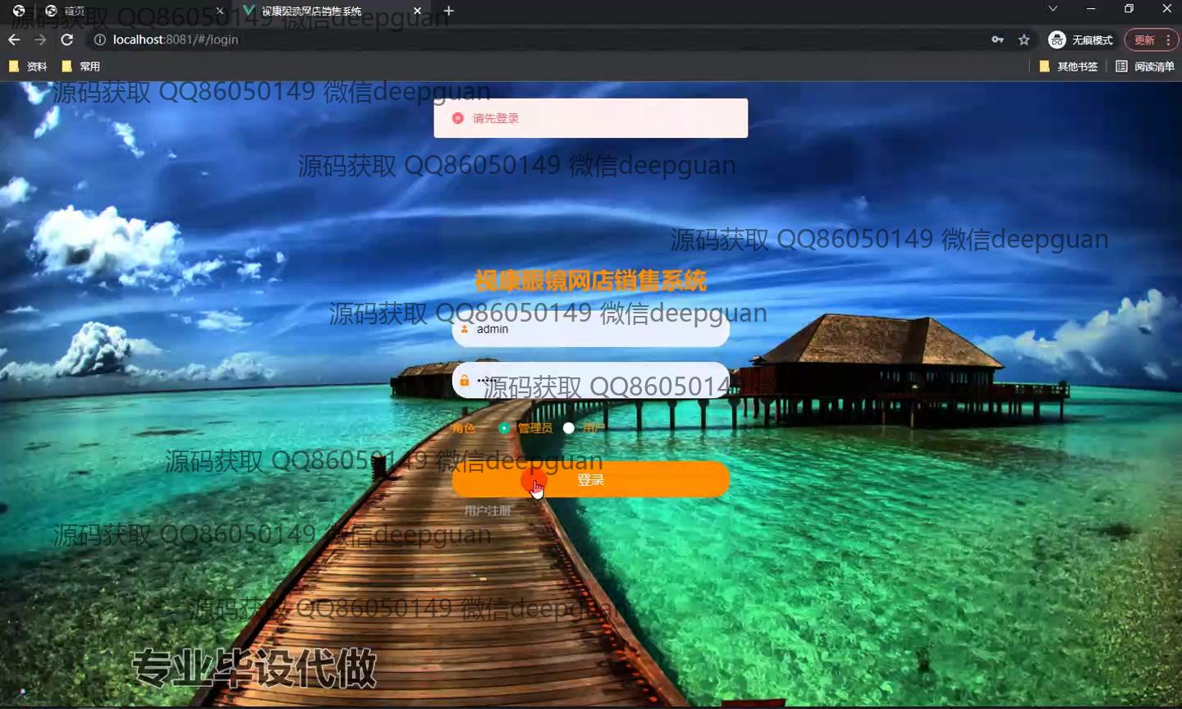This screenshot has width=1182, height=709.
Task: Expand the 其他书签 folder
Action: 1068,66
